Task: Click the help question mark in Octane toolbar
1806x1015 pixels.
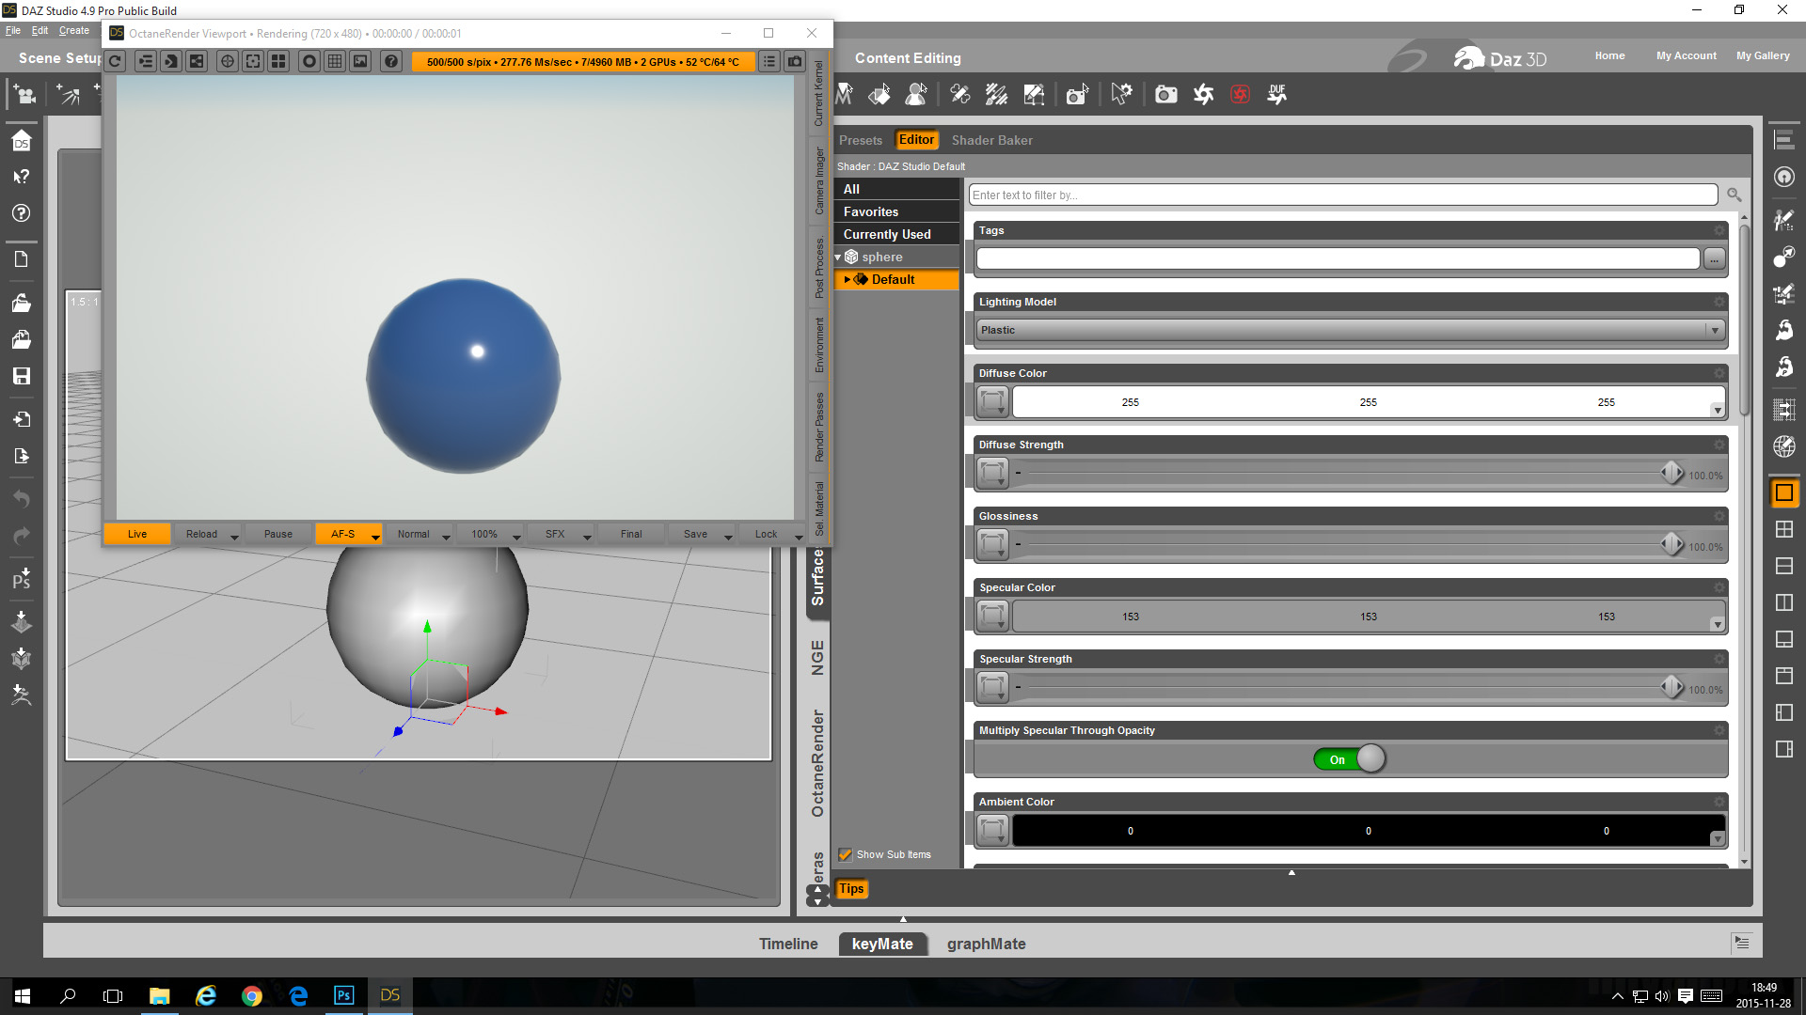Action: pyautogui.click(x=391, y=62)
